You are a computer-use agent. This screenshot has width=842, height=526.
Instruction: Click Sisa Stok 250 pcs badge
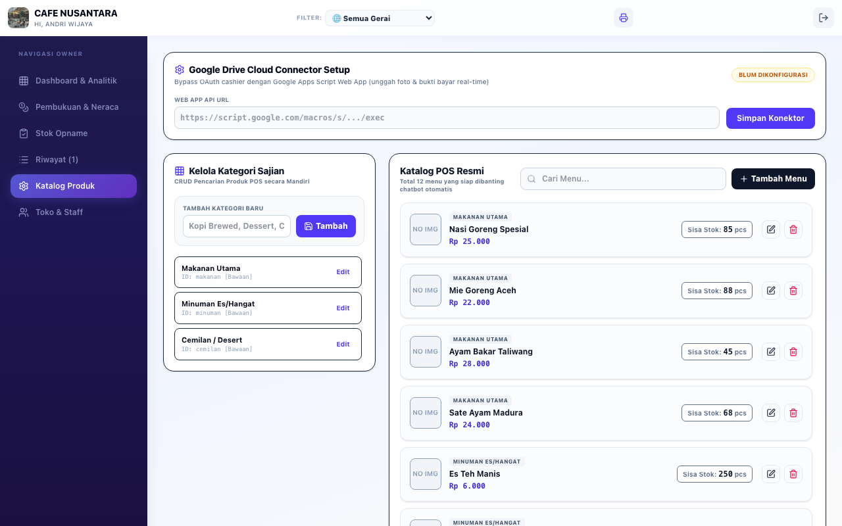coord(714,474)
